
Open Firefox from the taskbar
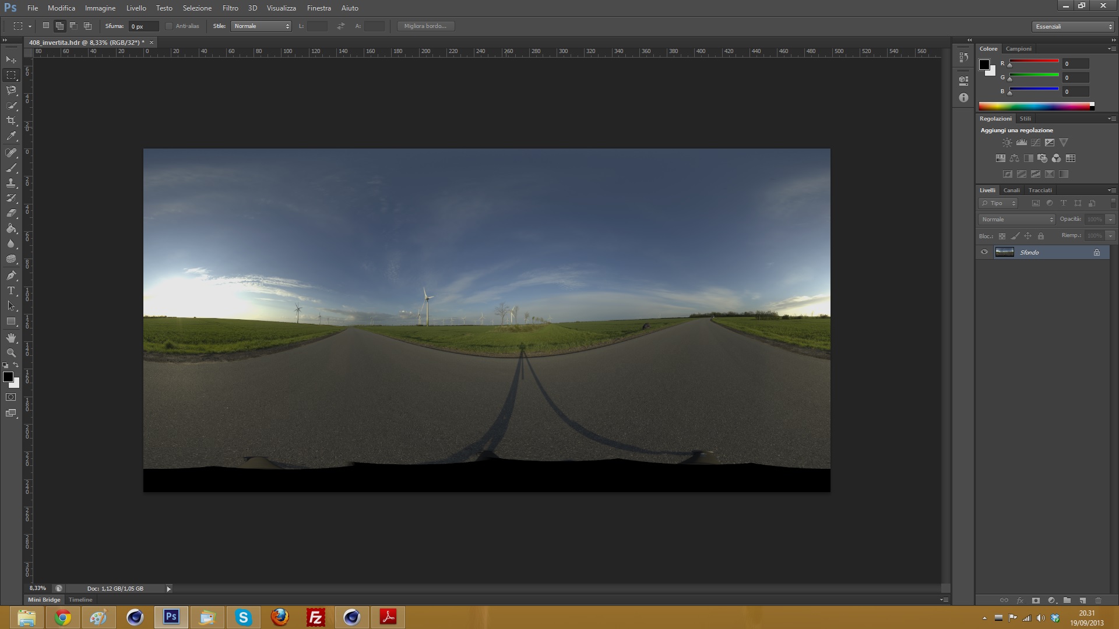[x=280, y=617]
